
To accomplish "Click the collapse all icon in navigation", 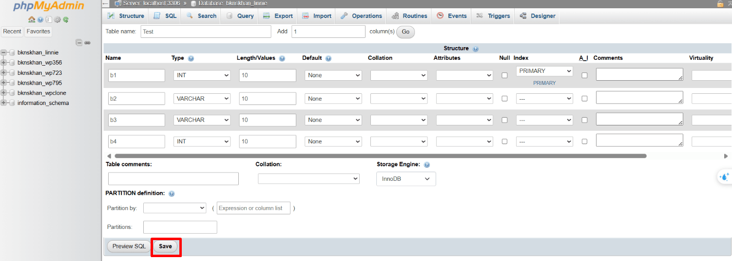I will coord(79,43).
